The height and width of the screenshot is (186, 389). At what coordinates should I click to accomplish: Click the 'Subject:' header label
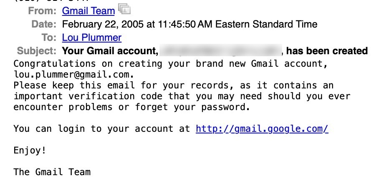(x=36, y=51)
